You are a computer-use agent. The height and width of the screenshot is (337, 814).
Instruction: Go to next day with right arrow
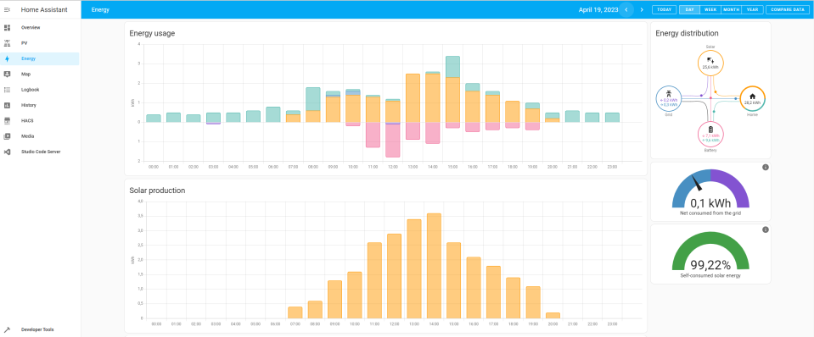coord(642,10)
